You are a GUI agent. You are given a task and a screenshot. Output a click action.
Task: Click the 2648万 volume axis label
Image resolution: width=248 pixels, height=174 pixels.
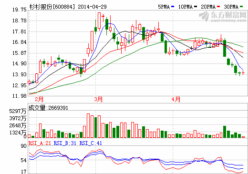(x=18, y=125)
